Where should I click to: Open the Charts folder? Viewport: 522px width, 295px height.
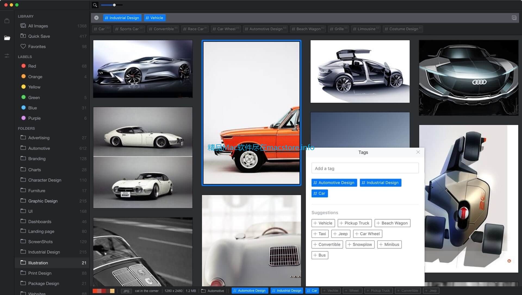[x=52, y=170]
